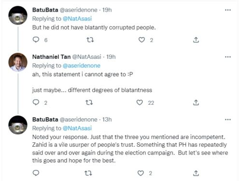Reply to BatuBata's first tweet with 6 replies
This screenshot has height=181, width=240.
click(x=36, y=40)
